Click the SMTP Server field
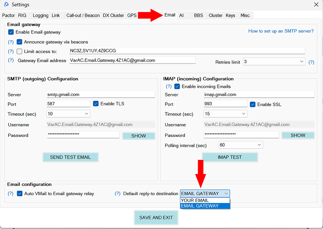The image size is (323, 229). (101, 94)
